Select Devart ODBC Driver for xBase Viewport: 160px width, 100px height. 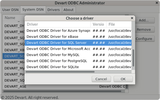pyautogui.click(x=78, y=37)
